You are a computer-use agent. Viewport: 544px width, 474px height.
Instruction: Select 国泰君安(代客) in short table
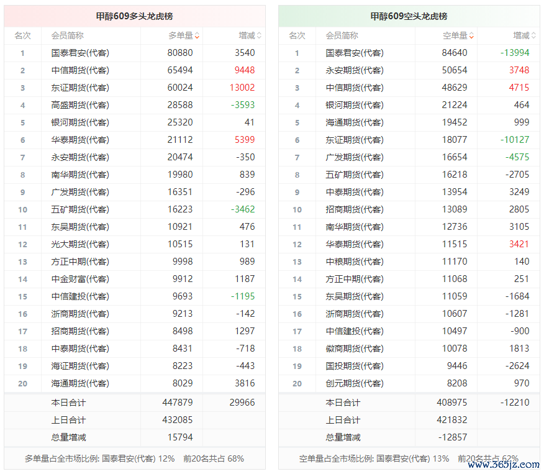click(355, 53)
